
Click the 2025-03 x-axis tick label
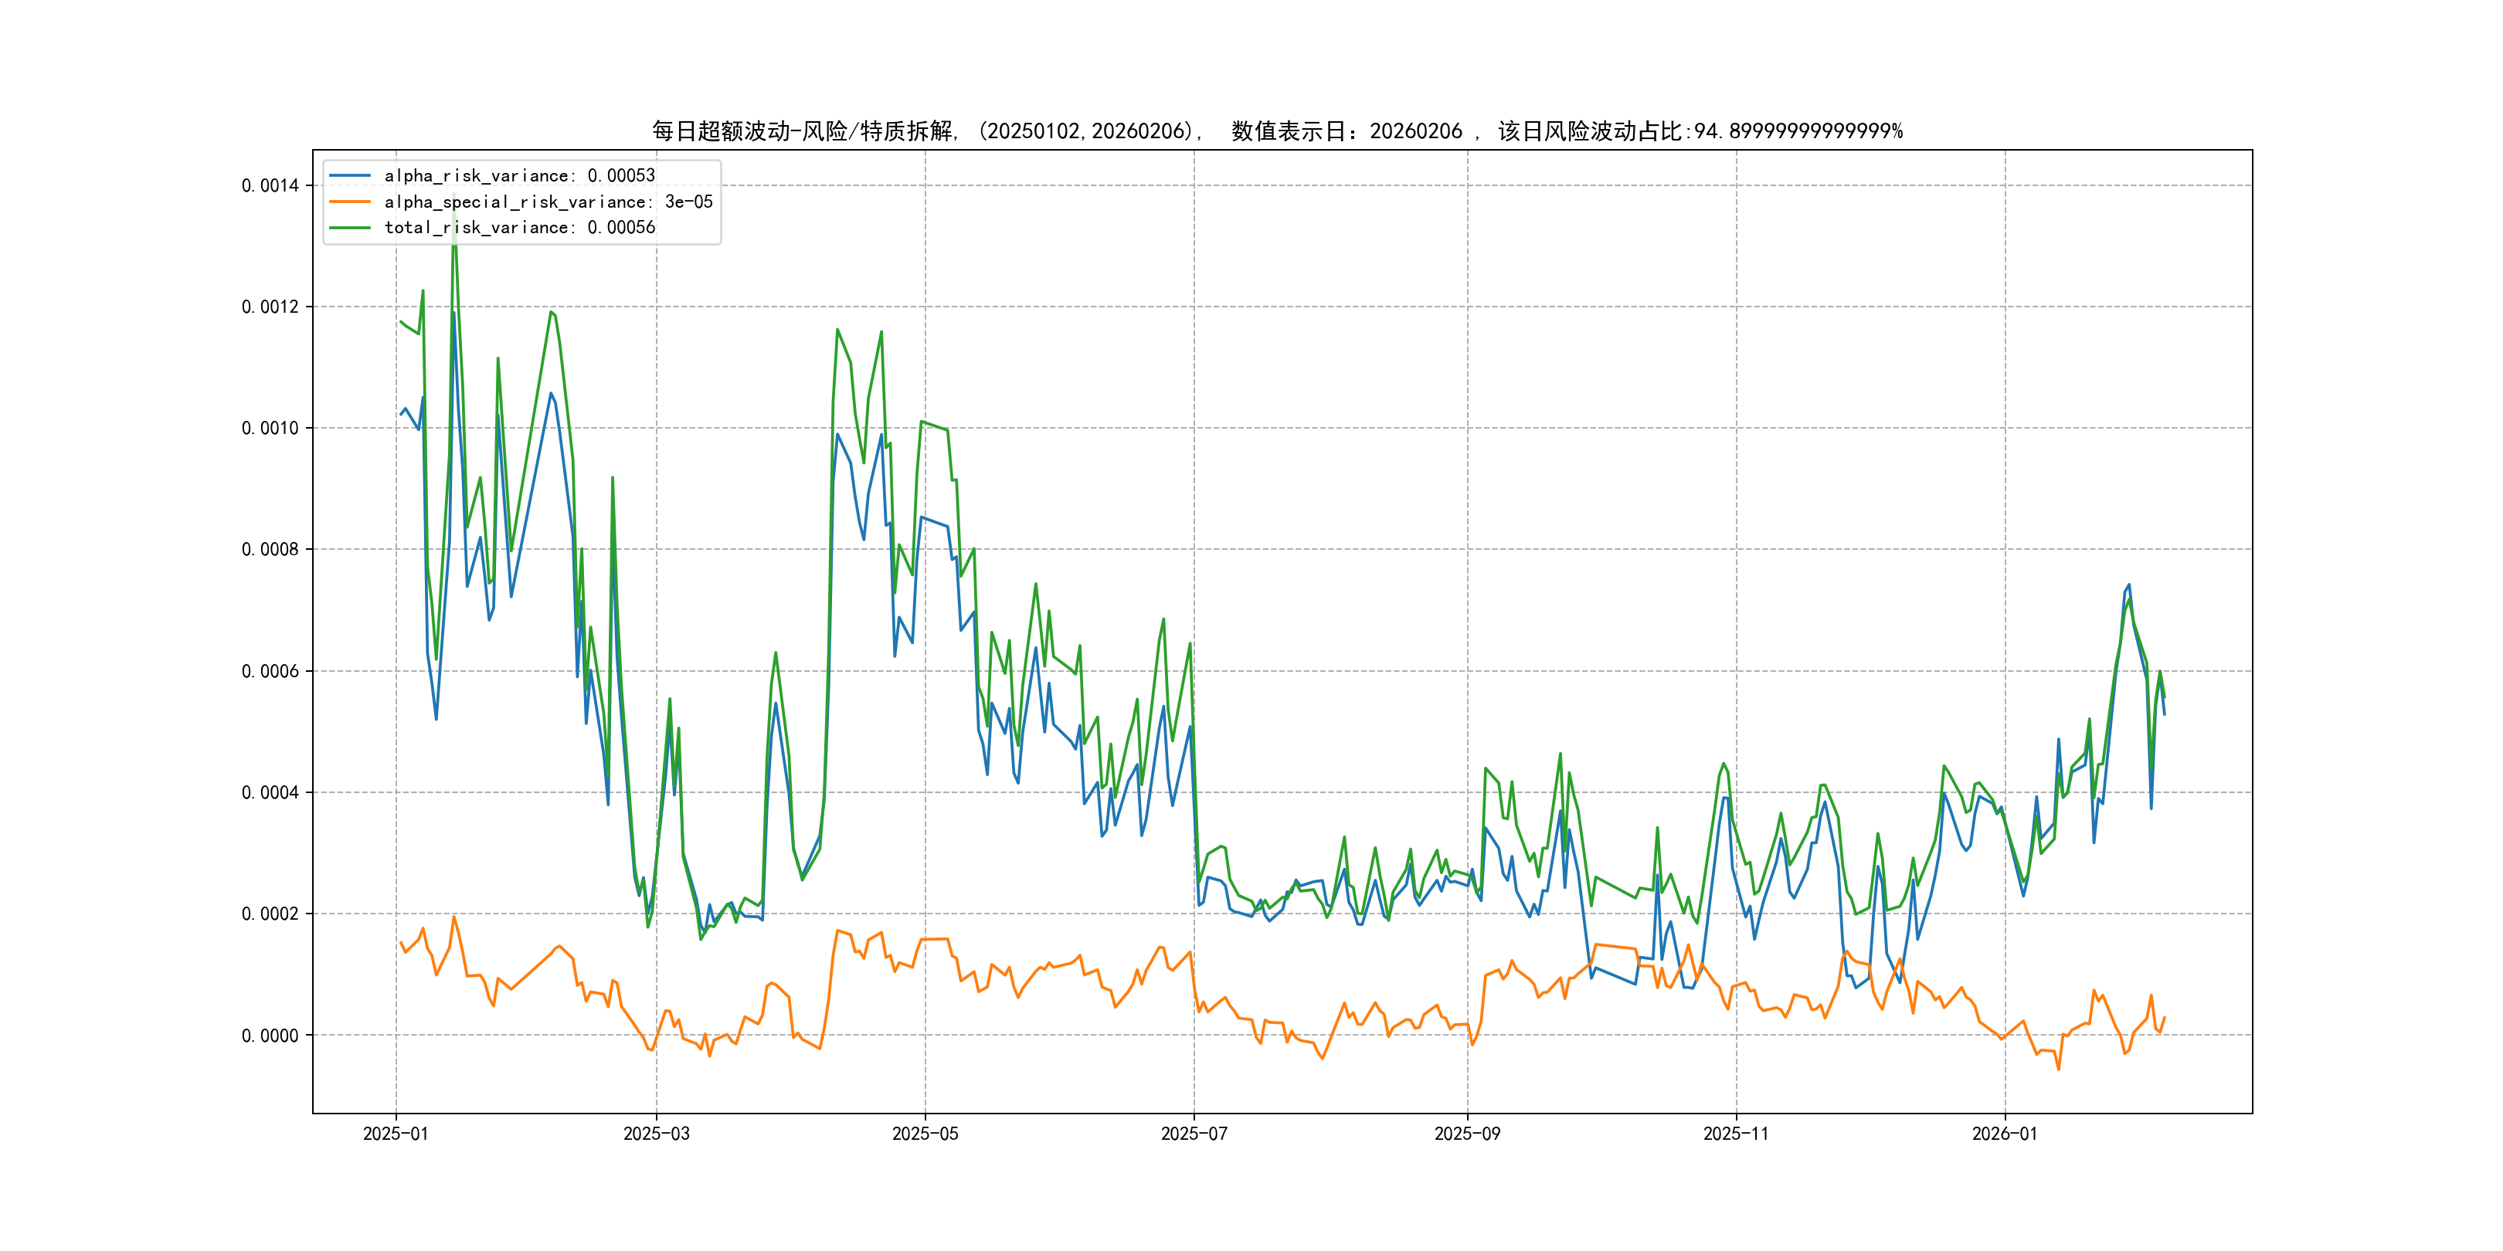656,1134
